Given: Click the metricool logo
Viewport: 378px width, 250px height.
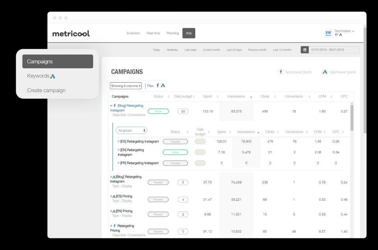Looking at the screenshot, I should (x=71, y=33).
